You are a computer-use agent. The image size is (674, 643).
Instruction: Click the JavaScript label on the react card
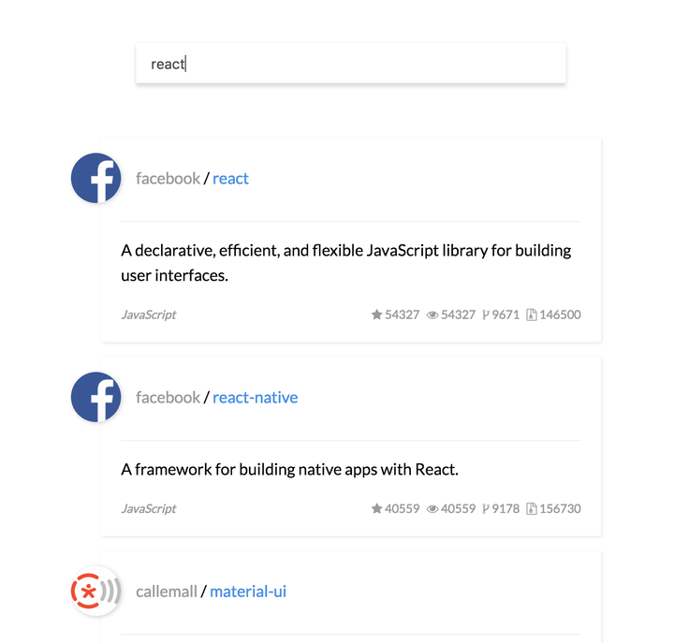click(x=149, y=315)
